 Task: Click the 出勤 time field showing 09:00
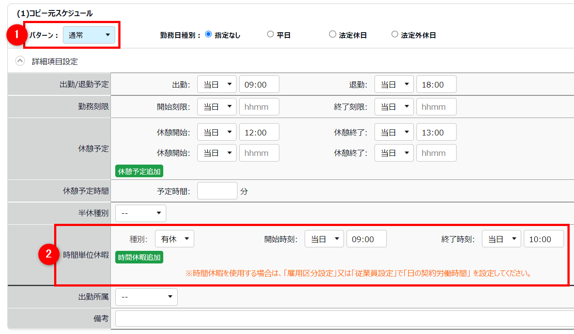tap(259, 84)
